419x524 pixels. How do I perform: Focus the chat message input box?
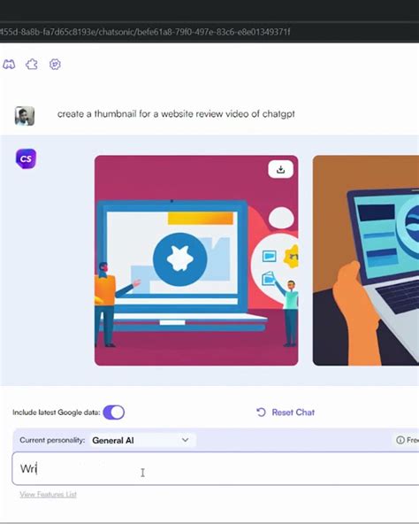coord(216,468)
